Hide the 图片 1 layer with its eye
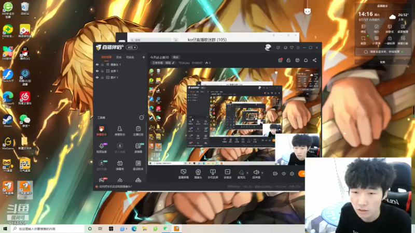415x233 pixels. (x=97, y=77)
